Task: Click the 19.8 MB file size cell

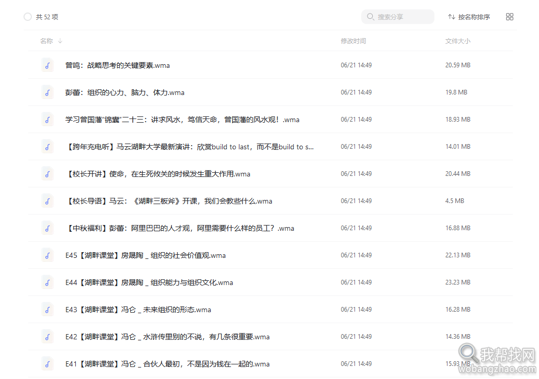Action: coord(456,92)
